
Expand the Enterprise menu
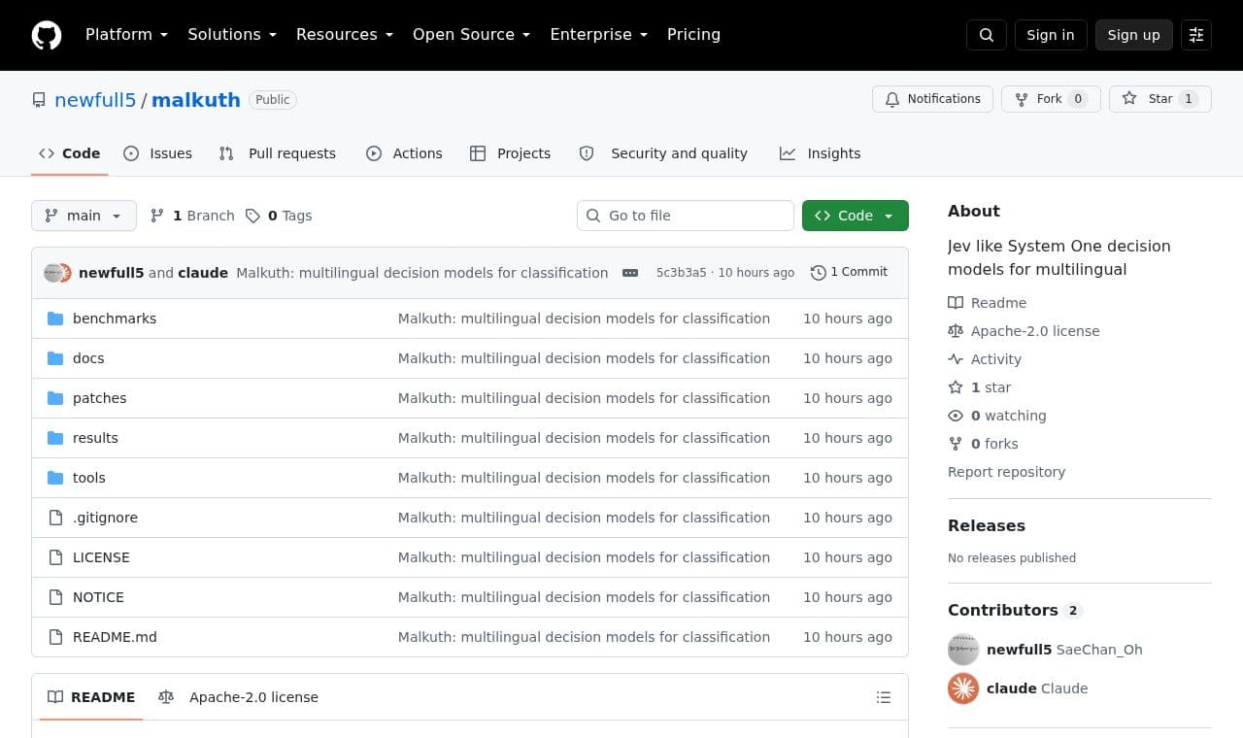[598, 35]
